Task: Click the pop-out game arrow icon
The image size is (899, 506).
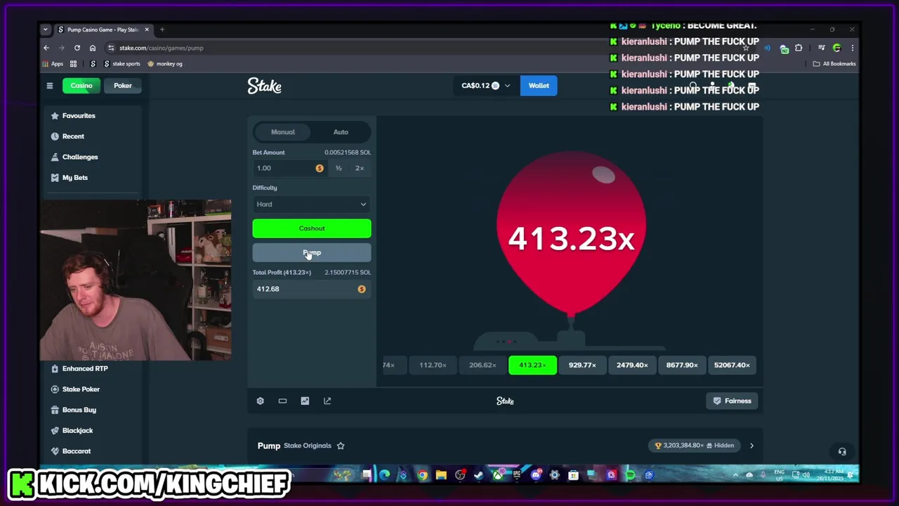Action: tap(327, 401)
